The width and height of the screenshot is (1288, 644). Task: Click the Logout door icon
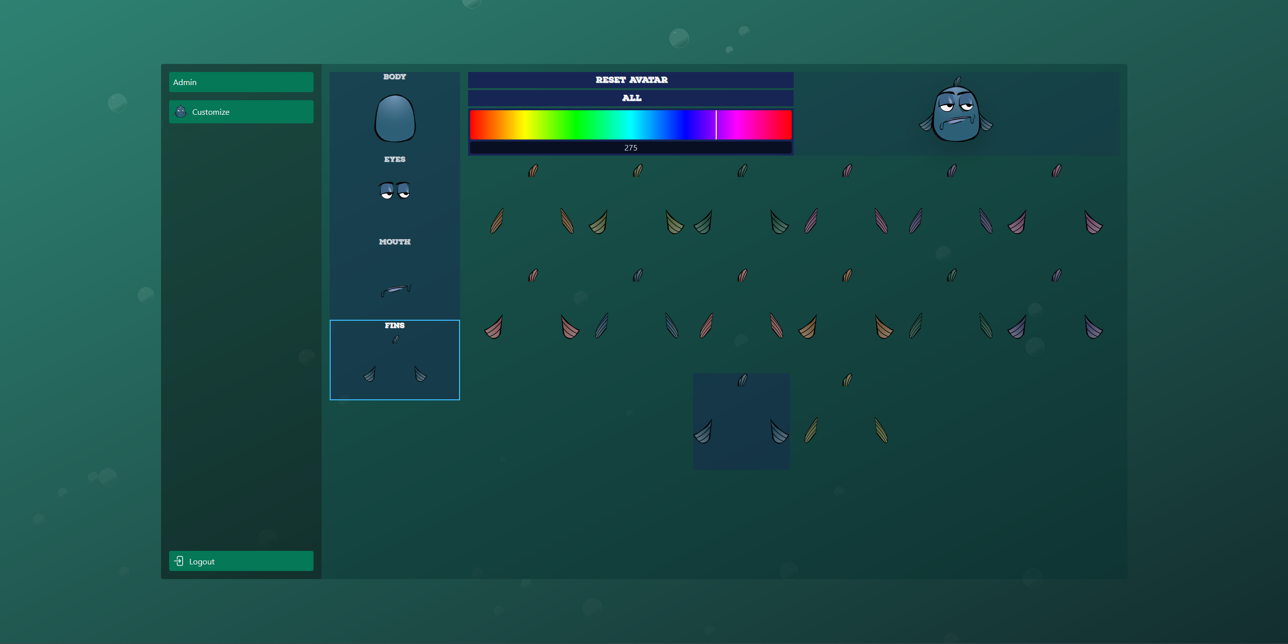pos(180,561)
